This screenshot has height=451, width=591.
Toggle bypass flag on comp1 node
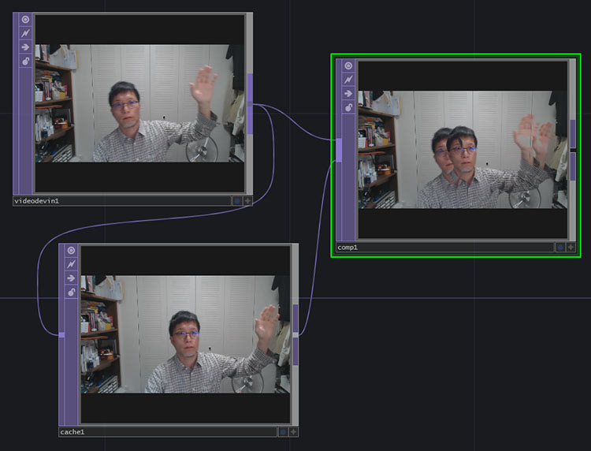pos(348,80)
